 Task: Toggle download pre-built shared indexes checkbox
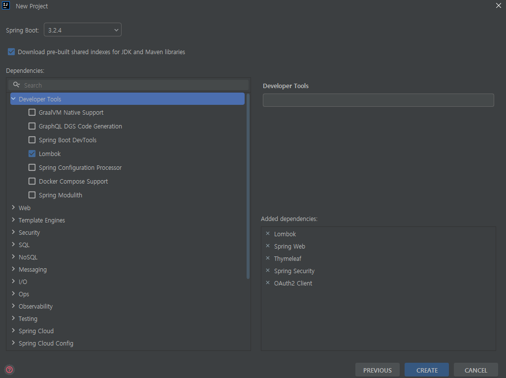[11, 52]
